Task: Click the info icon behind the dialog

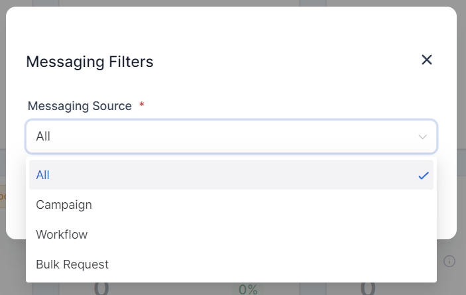Action: (x=449, y=261)
